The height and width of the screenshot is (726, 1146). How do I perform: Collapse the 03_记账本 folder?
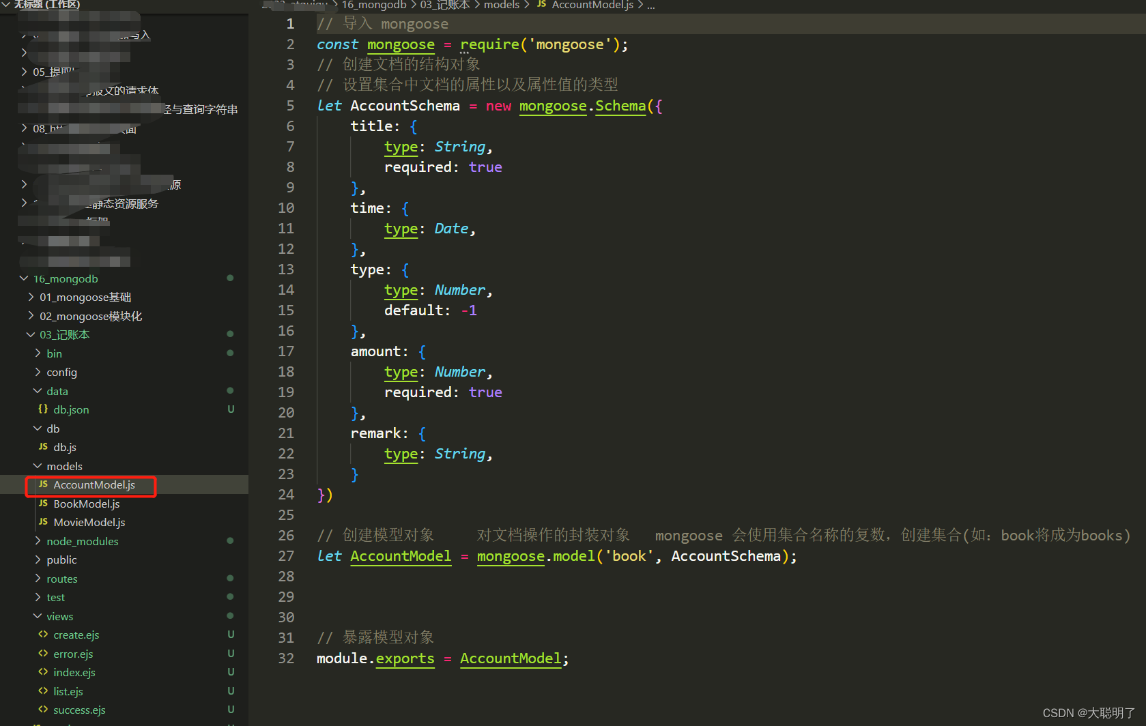pos(31,335)
